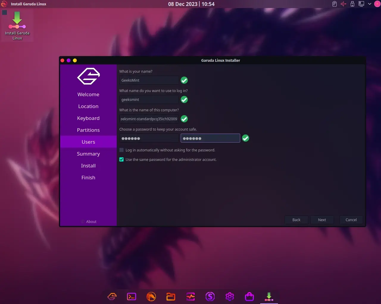Viewport: 381px width, 304px height.
Task: Click the green checkmark beside GeeksMint name
Action: tap(184, 80)
